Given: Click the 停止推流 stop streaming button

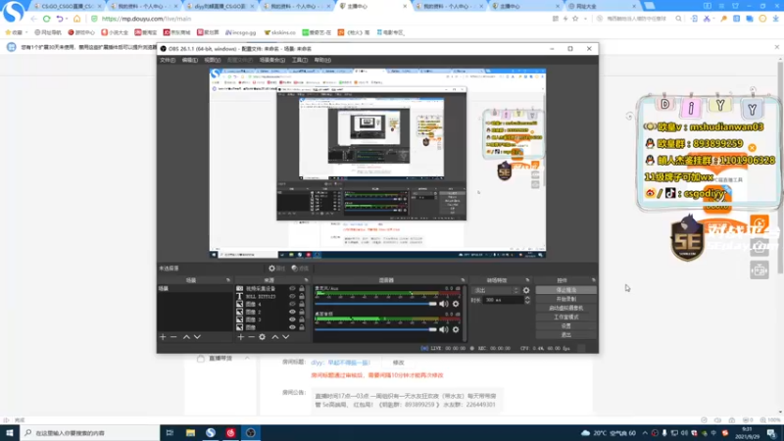Looking at the screenshot, I should point(565,290).
